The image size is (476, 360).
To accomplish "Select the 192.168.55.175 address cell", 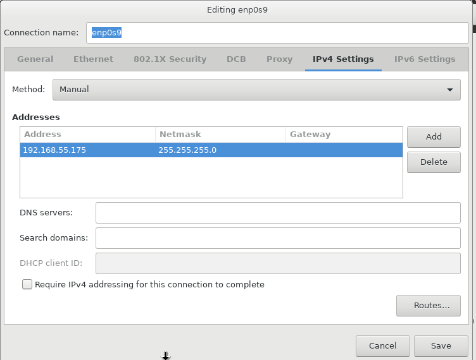I will [87, 150].
